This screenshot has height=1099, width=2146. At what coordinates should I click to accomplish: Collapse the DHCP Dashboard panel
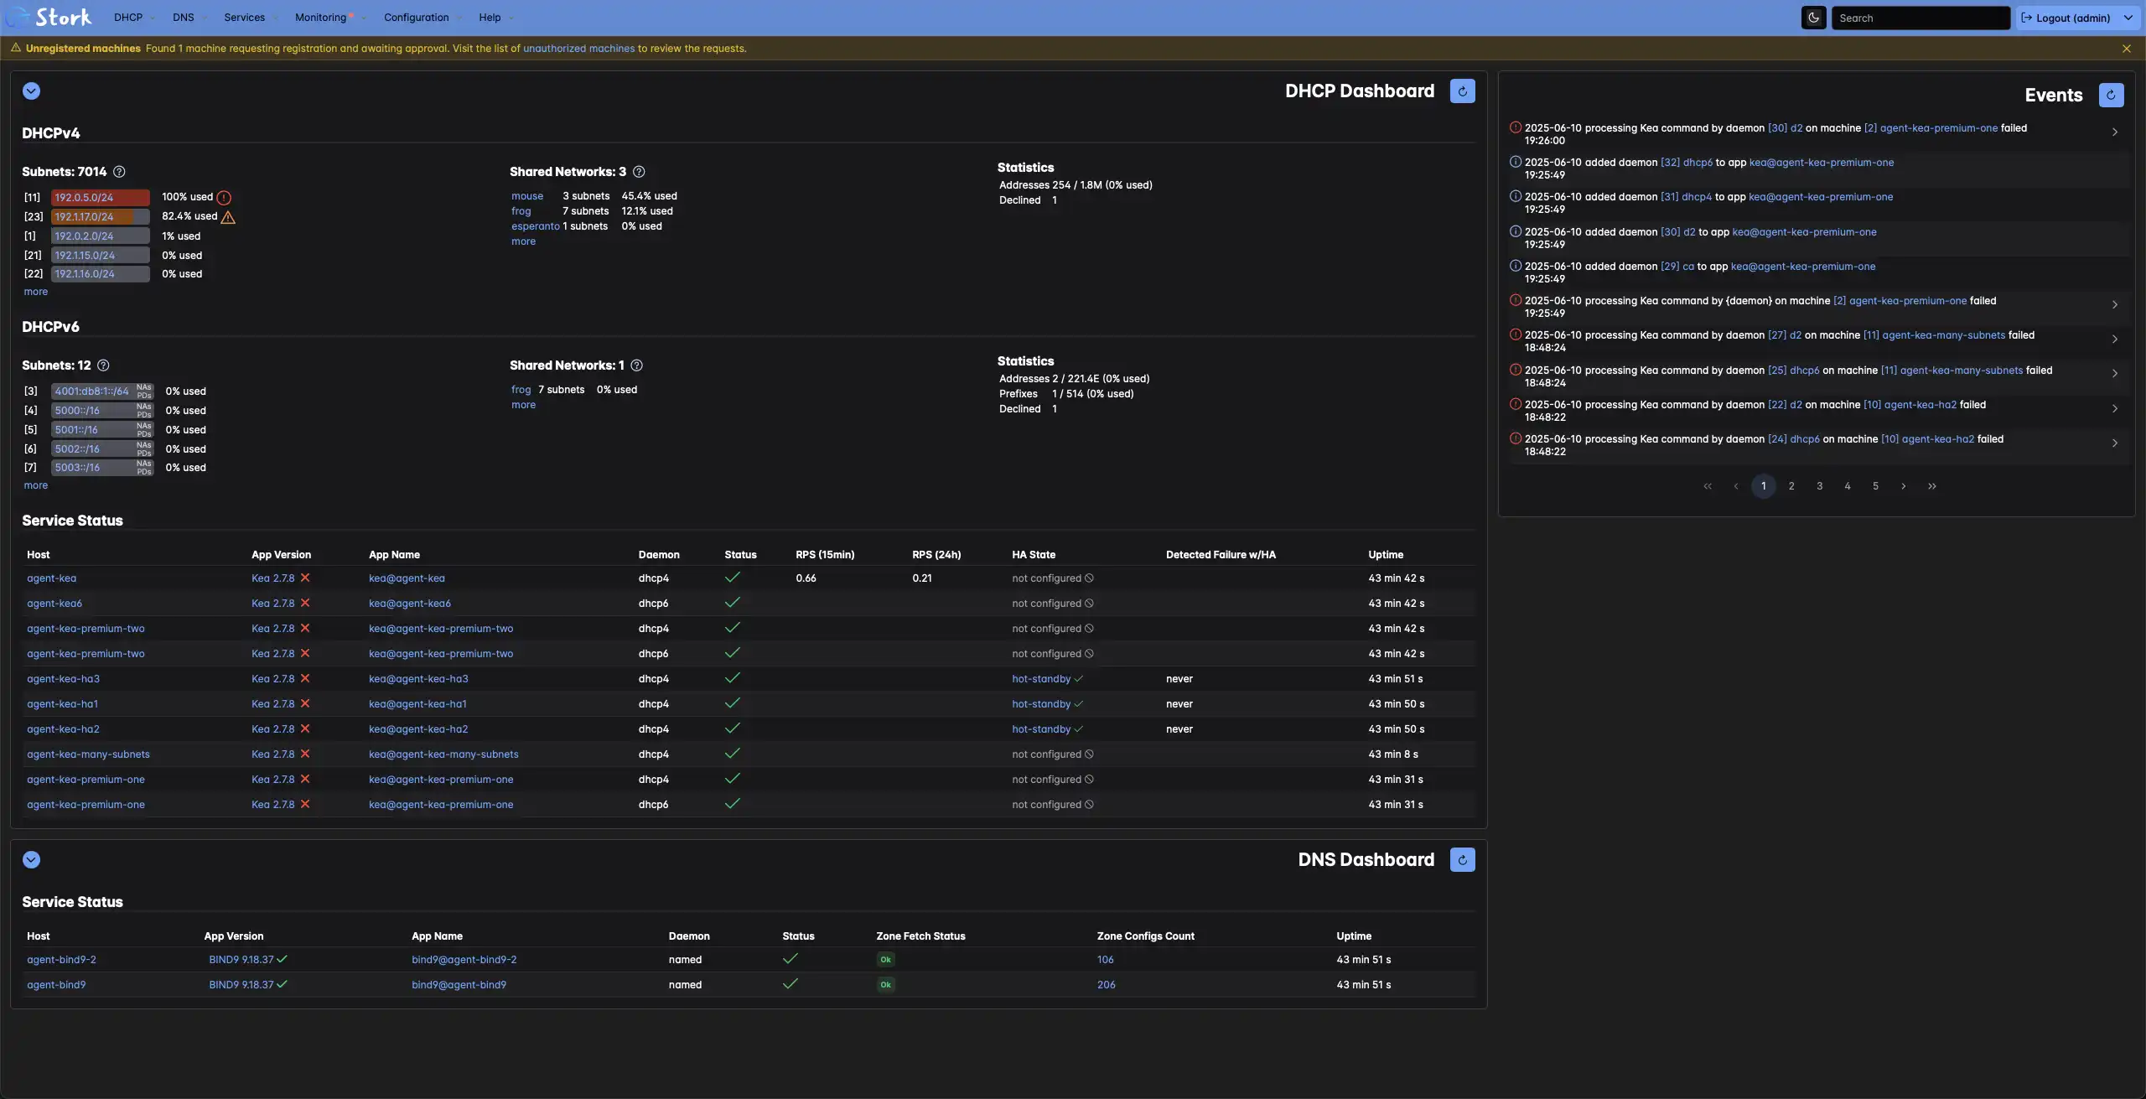coord(31,91)
